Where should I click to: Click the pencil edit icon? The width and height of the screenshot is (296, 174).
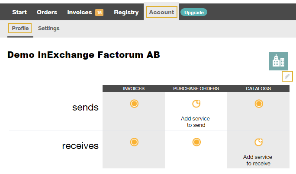click(287, 76)
